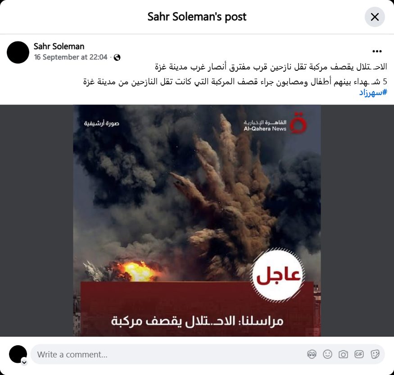This screenshot has height=375, width=394.
Task: Open the sticker picker icon
Action: (x=375, y=354)
